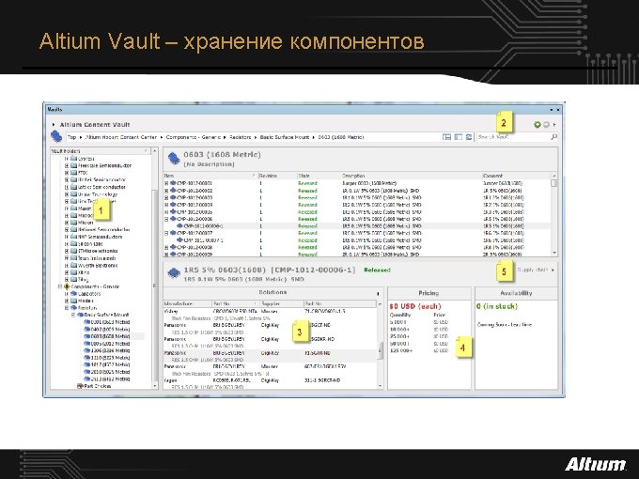Click the grey forward navigation arrow icon
The width and height of the screenshot is (639, 479).
point(546,125)
